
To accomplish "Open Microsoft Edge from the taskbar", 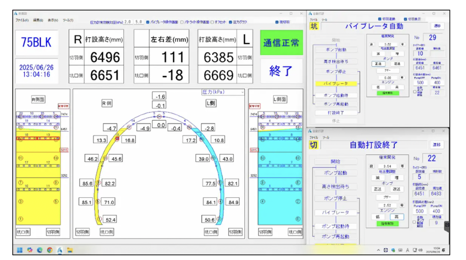I will [40, 250].
